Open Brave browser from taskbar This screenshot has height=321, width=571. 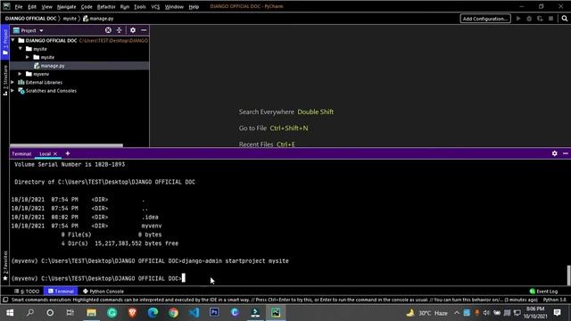133,313
